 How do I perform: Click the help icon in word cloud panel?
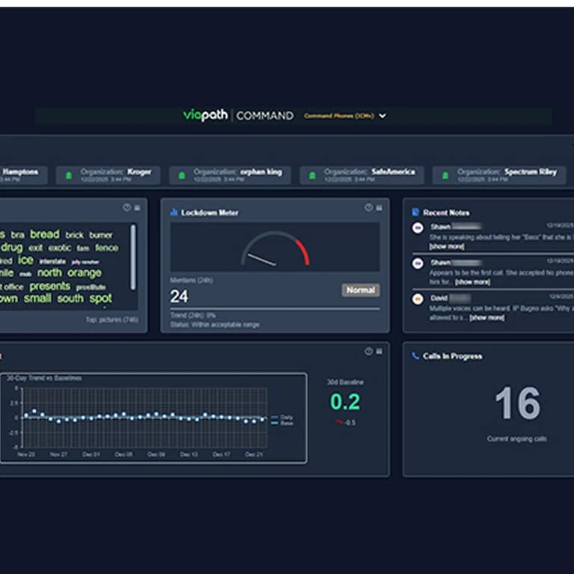126,207
